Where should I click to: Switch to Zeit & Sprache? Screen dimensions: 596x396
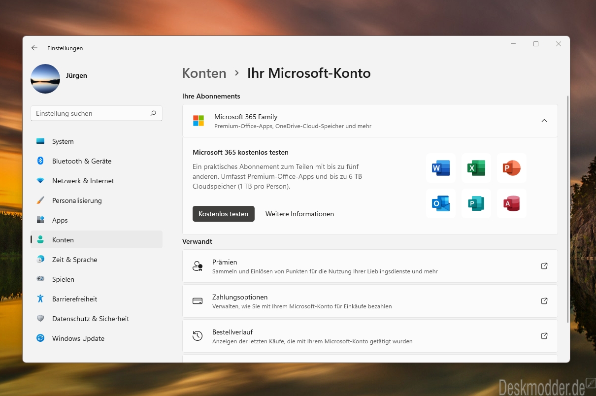[97, 260]
